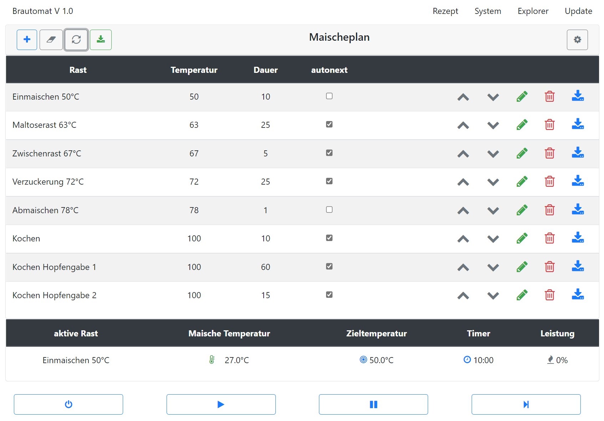Open the Rezept menu

pos(445,11)
